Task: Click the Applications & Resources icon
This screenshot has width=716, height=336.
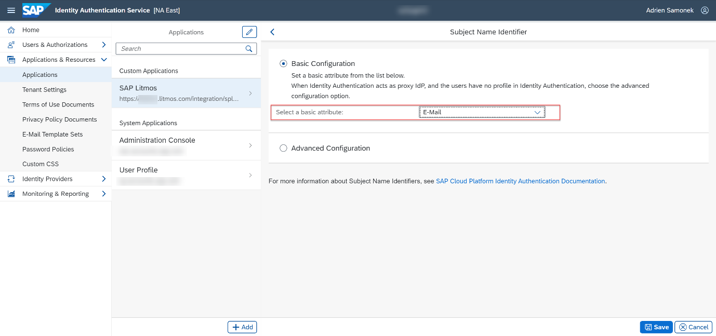Action: point(11,60)
